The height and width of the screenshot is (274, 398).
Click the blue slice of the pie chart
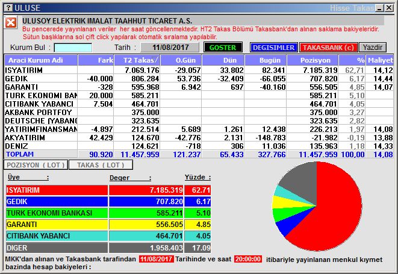pyautogui.click(x=292, y=223)
